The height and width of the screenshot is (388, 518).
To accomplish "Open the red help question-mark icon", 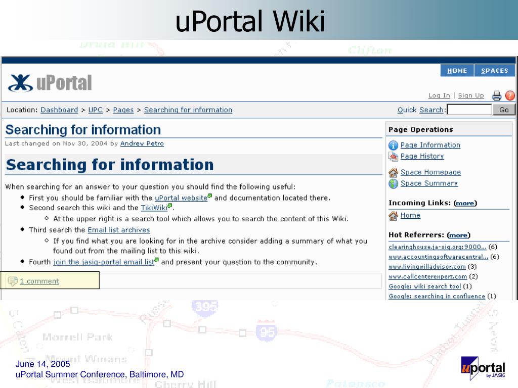I will tap(510, 95).
